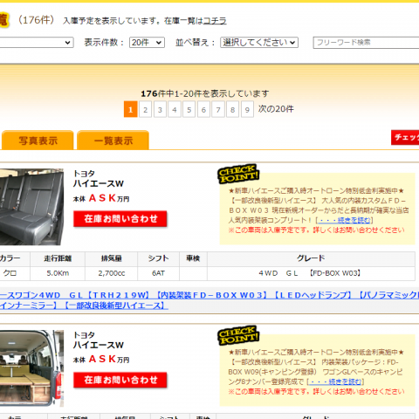Screen dimensions: 419x419
Task: Click 在庫お問い合わせ for the FD-BOX W09 car
Action: pyautogui.click(x=120, y=380)
